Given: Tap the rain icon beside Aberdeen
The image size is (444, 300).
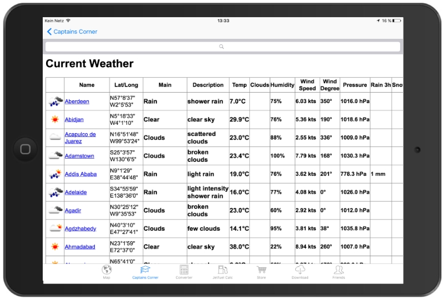Looking at the screenshot, I should click(x=55, y=101).
